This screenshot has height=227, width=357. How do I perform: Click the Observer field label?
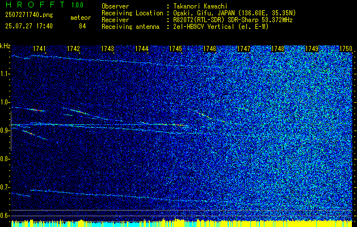[x=115, y=7]
